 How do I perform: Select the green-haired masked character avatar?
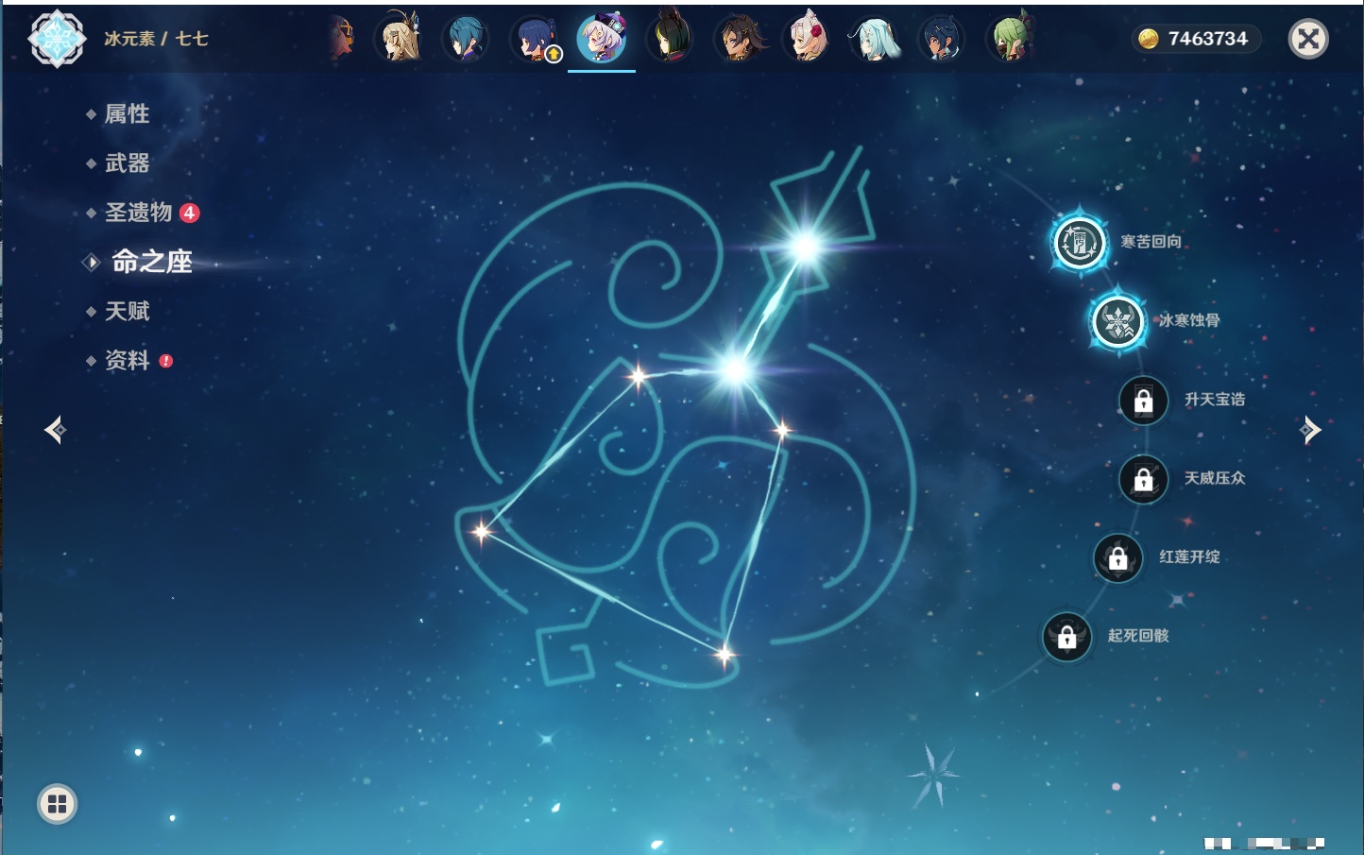pos(1010,40)
